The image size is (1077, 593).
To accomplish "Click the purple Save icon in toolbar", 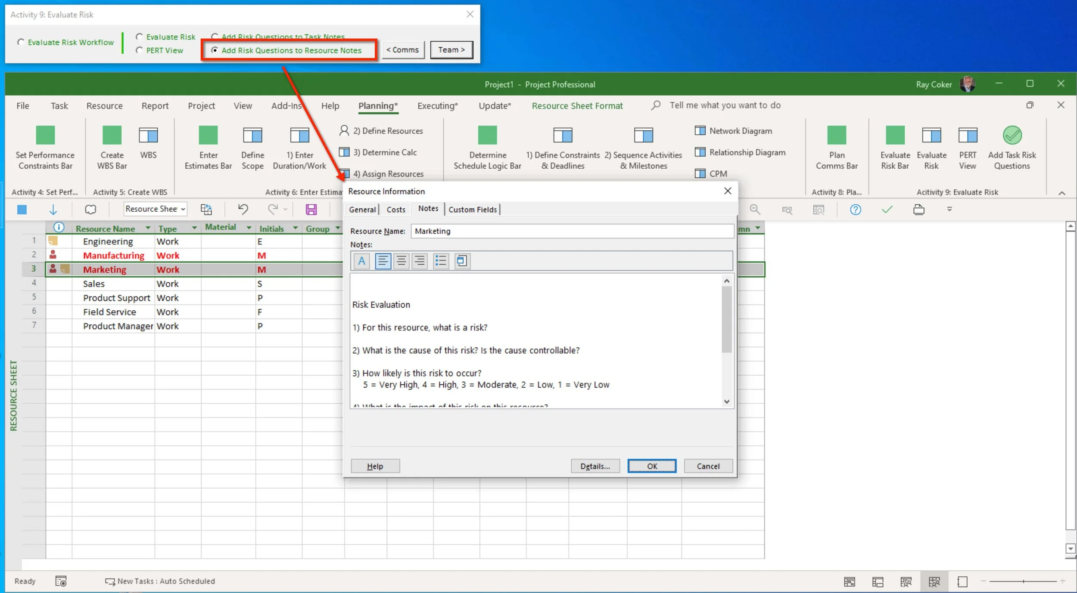I will click(x=311, y=210).
